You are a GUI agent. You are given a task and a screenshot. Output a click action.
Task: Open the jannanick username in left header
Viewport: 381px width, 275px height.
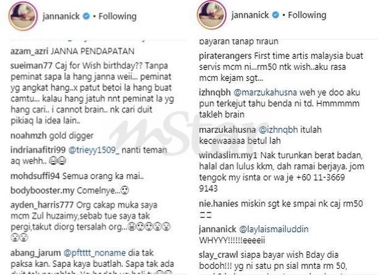pyautogui.click(x=61, y=16)
